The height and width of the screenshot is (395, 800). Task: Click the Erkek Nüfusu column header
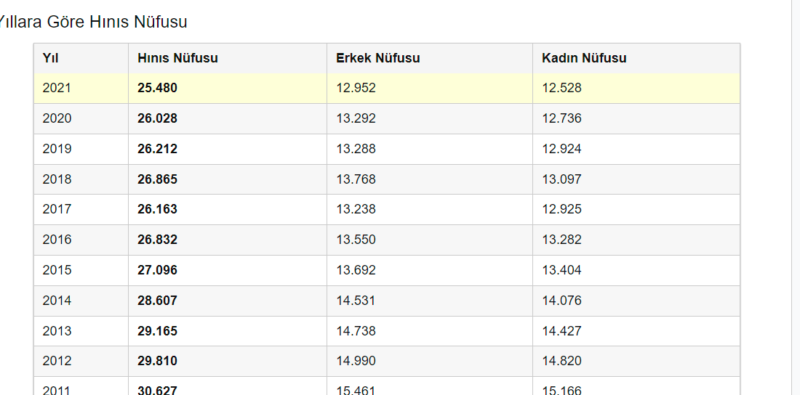tap(377, 58)
